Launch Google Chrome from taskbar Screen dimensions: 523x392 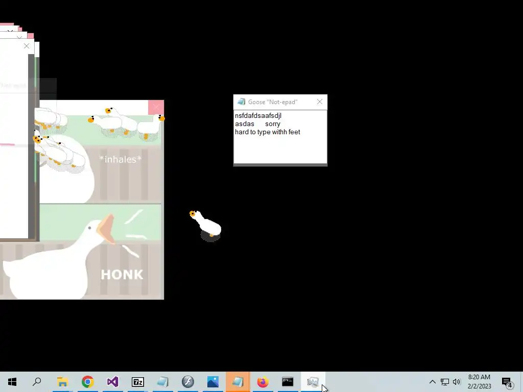point(87,382)
